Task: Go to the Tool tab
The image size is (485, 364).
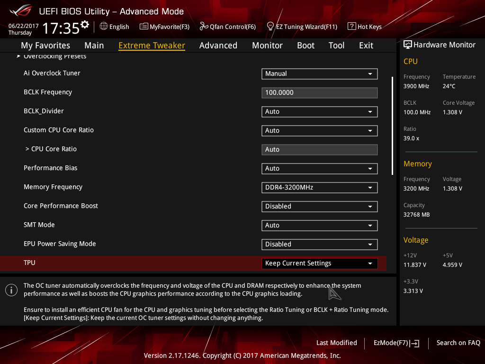Action: (336, 45)
